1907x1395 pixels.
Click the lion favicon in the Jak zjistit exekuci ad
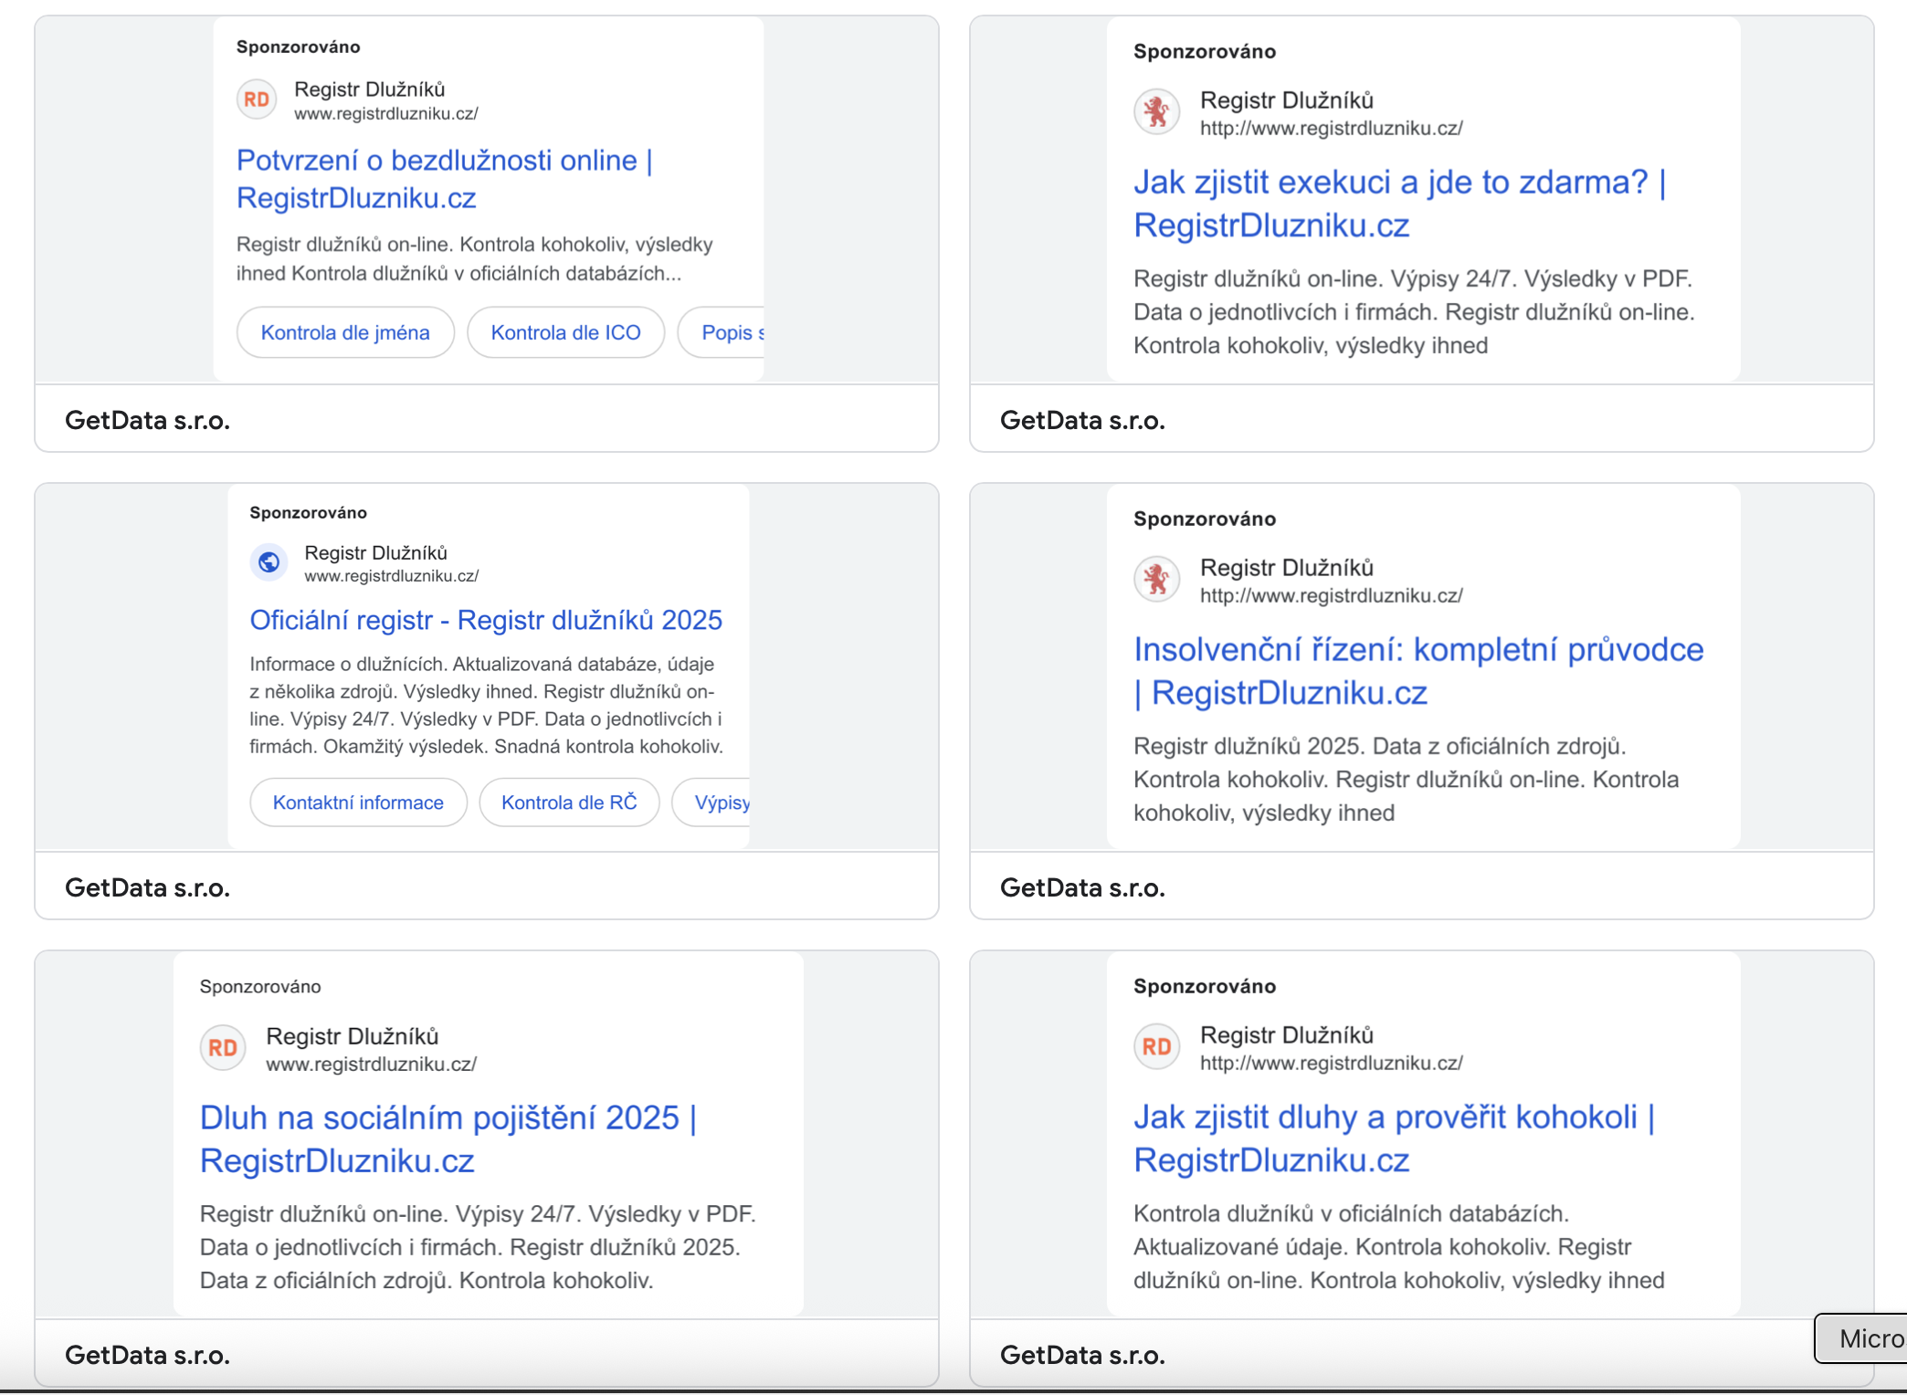[x=1157, y=111]
